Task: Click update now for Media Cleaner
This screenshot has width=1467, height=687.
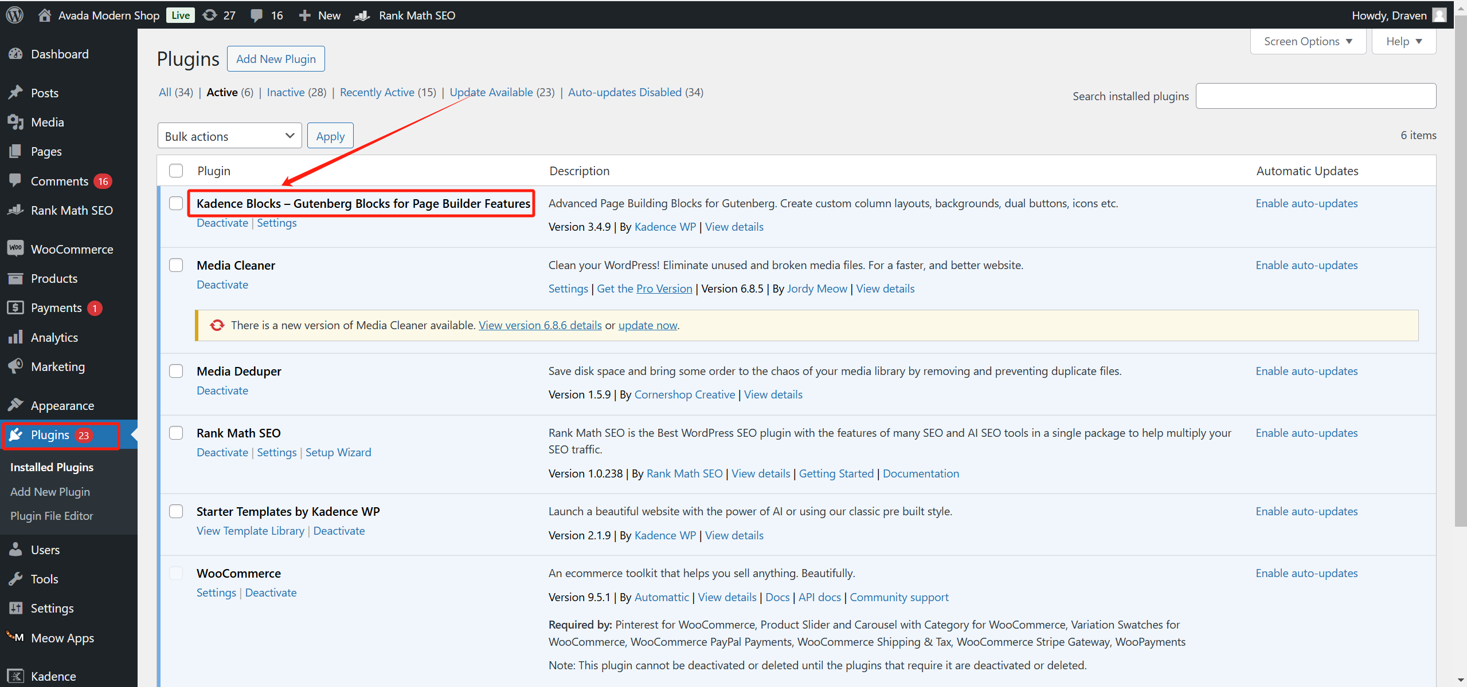Action: 647,325
